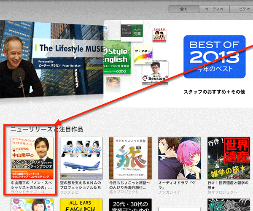
Task: Open the 20代・30代の営業マン cover art
Action: [130, 205]
